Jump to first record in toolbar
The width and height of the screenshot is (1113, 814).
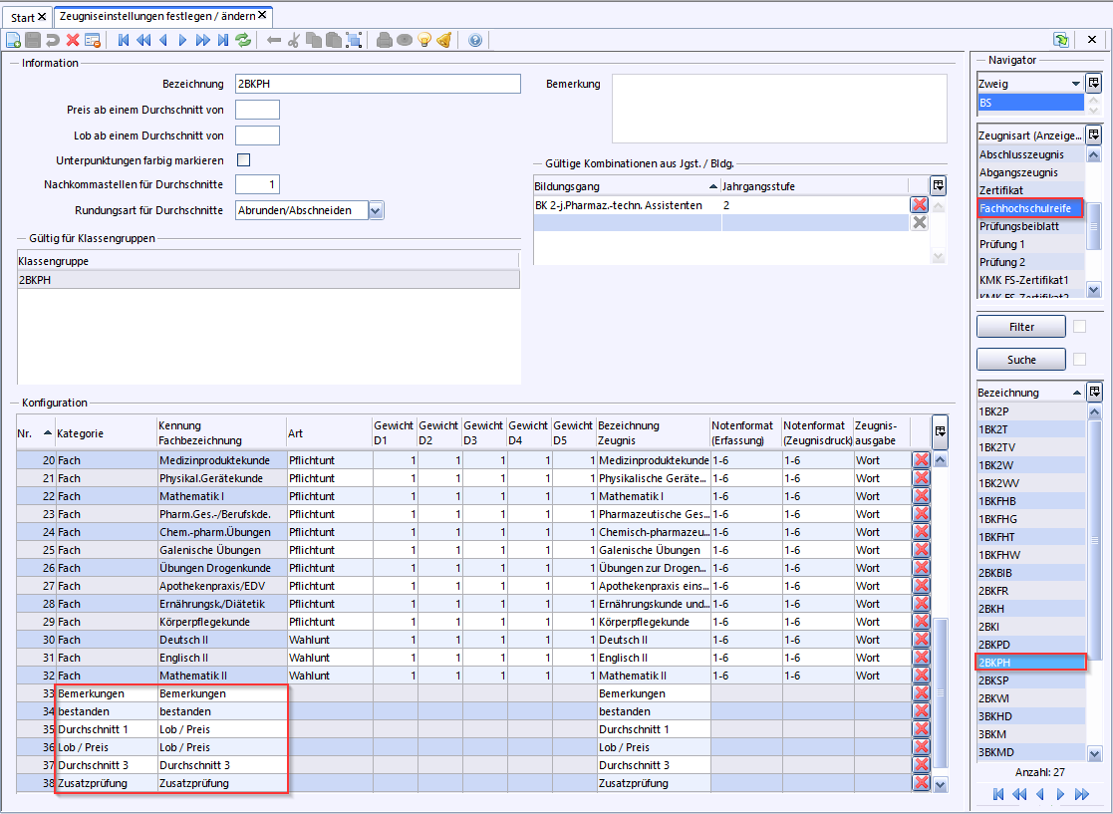pos(124,40)
